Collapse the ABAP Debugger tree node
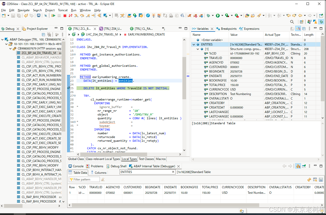Image resolution: width=326 pixels, height=215 pixels. (x=3, y=39)
